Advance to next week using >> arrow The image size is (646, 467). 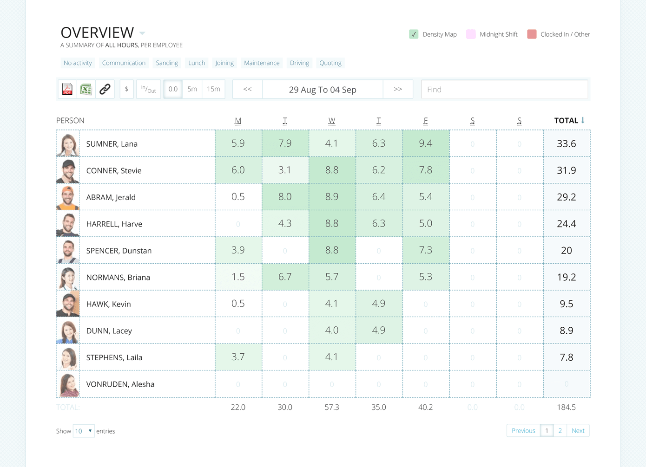click(398, 89)
